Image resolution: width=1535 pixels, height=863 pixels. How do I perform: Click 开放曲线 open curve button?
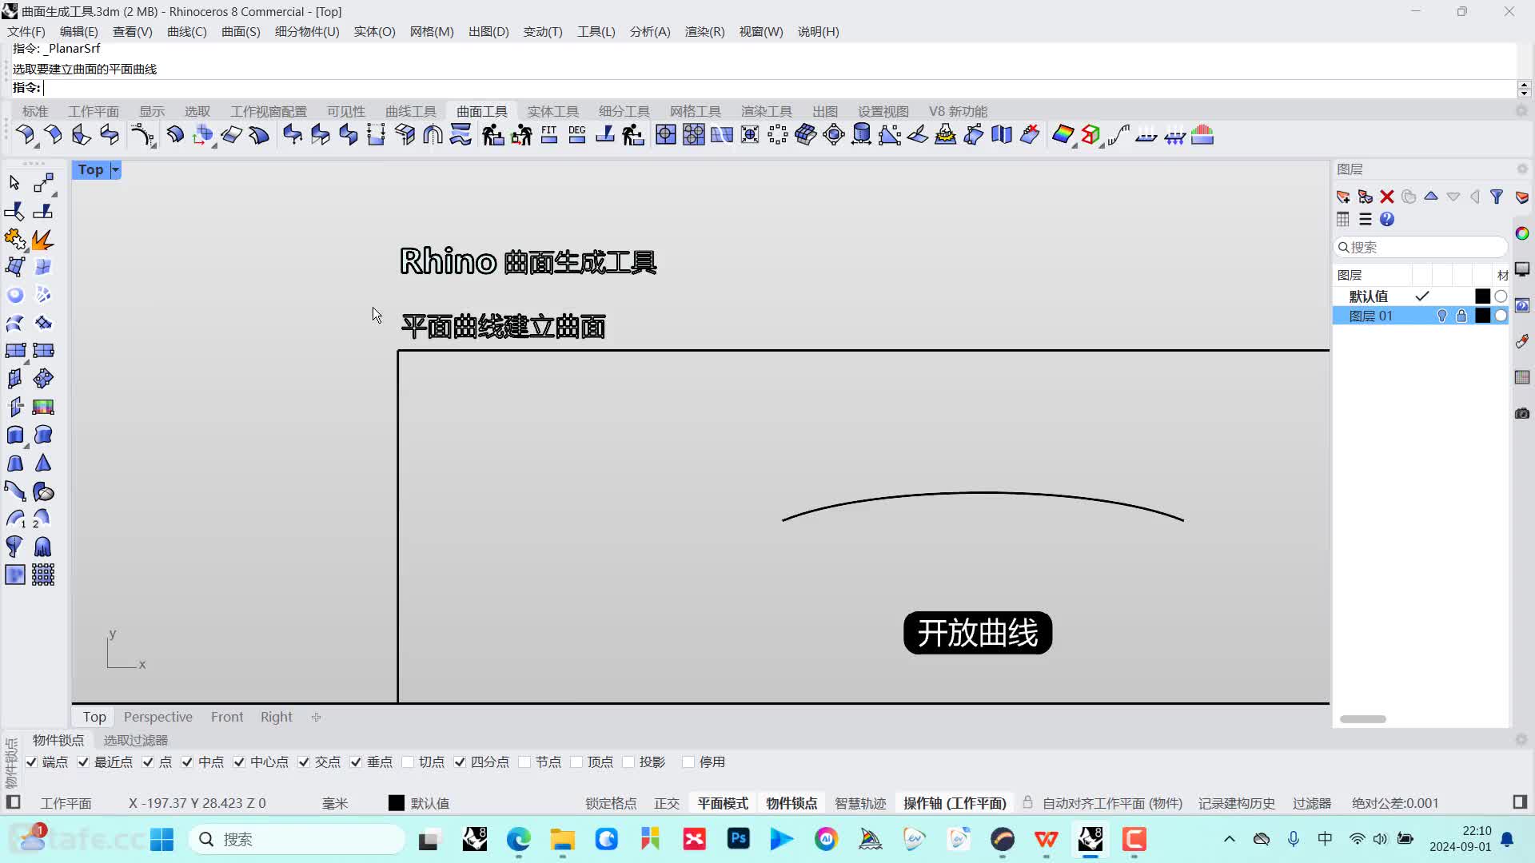point(979,634)
